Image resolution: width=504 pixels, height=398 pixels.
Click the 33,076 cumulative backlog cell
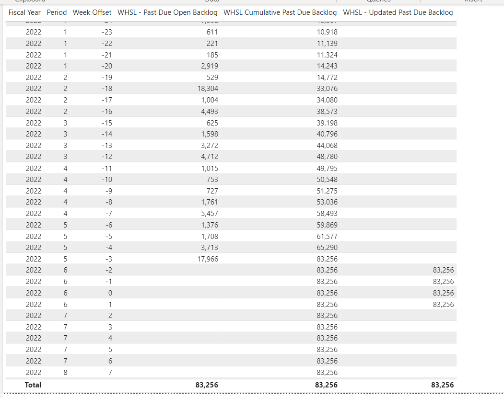327,89
